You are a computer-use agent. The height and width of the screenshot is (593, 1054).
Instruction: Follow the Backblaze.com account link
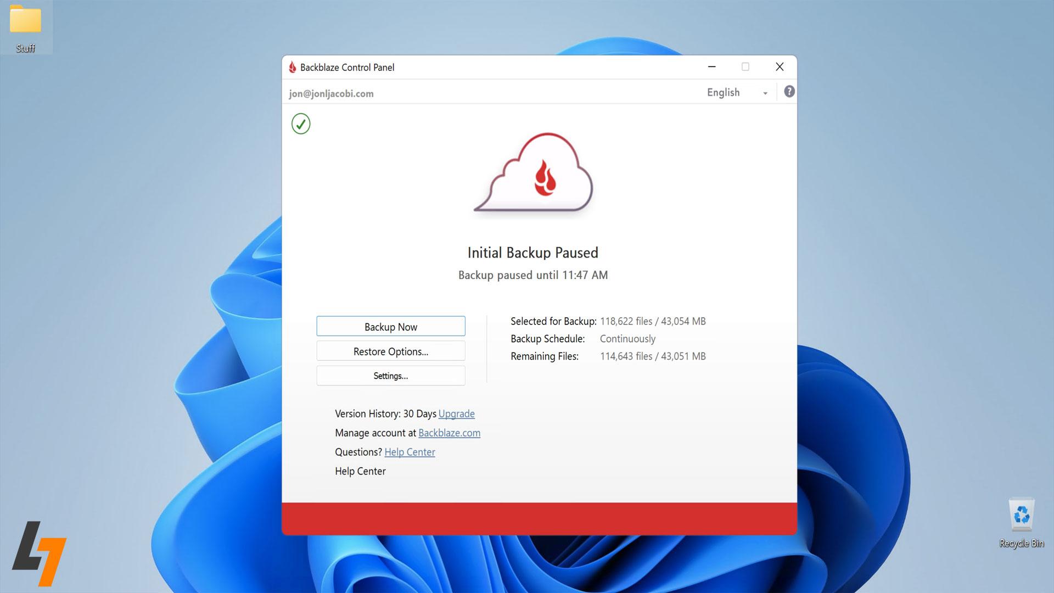[x=449, y=433]
